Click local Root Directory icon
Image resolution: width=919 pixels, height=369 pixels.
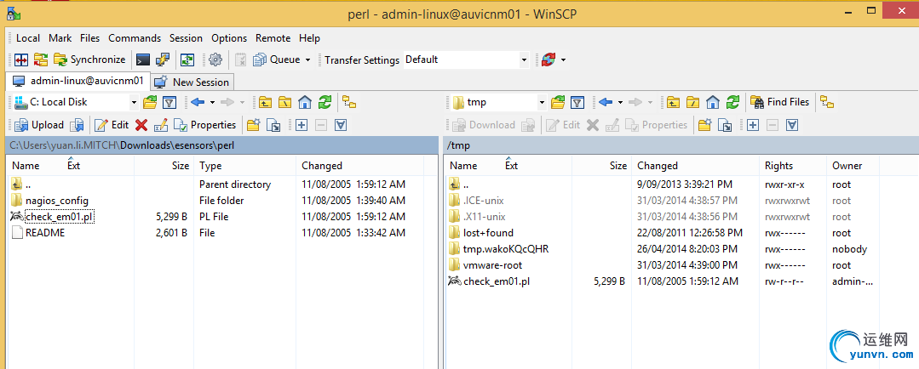284,102
